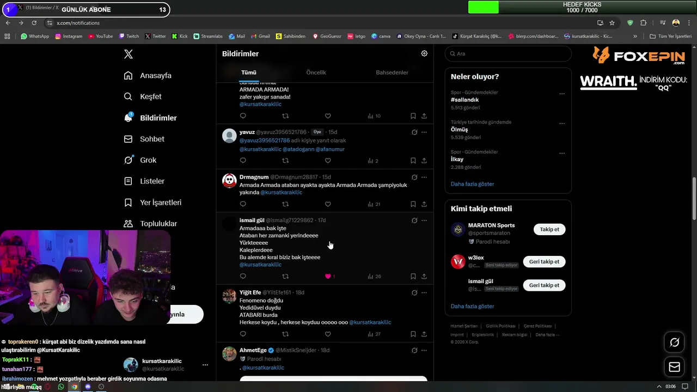This screenshot has height=392, width=697.
Task: Open more options for Ölmüş trend
Action: [x=562, y=124]
